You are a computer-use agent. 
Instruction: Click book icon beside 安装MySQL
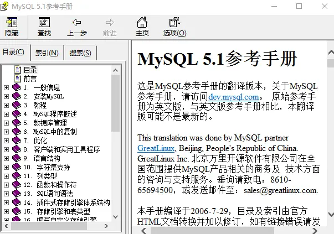[16, 96]
